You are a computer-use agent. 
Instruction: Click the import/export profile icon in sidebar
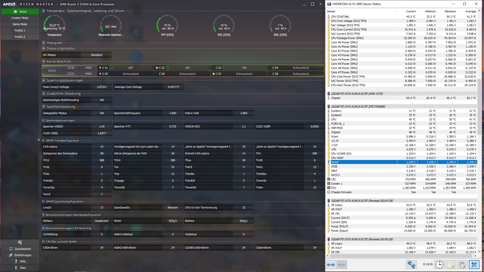20,243
